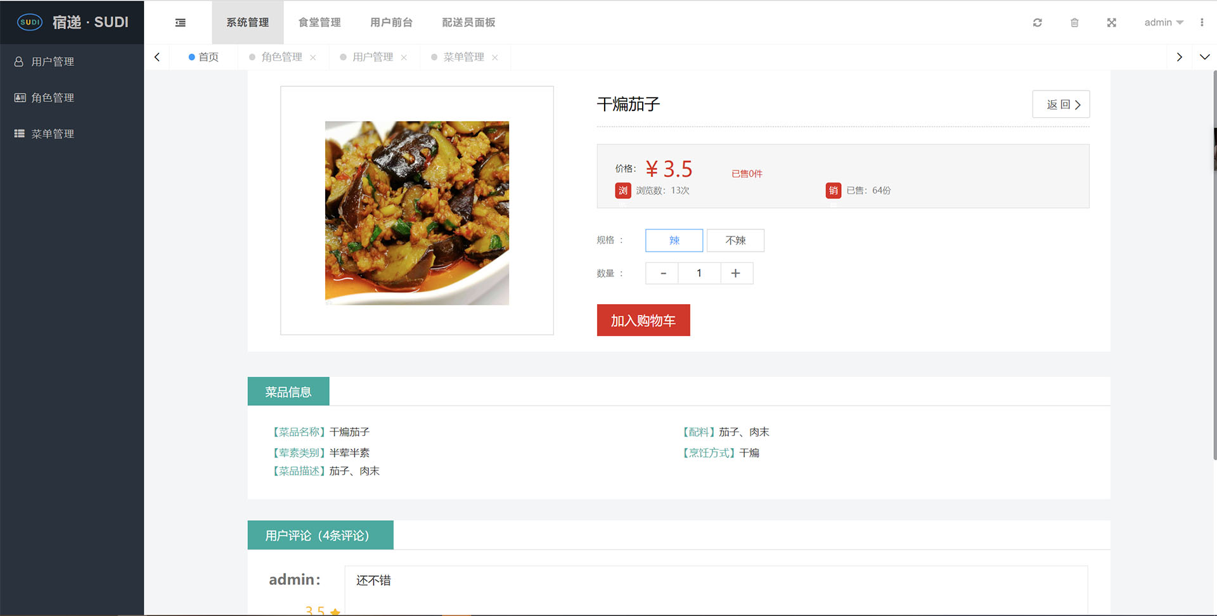1217x616 pixels.
Task: Click the 菜品信息 section tab
Action: pyautogui.click(x=288, y=392)
